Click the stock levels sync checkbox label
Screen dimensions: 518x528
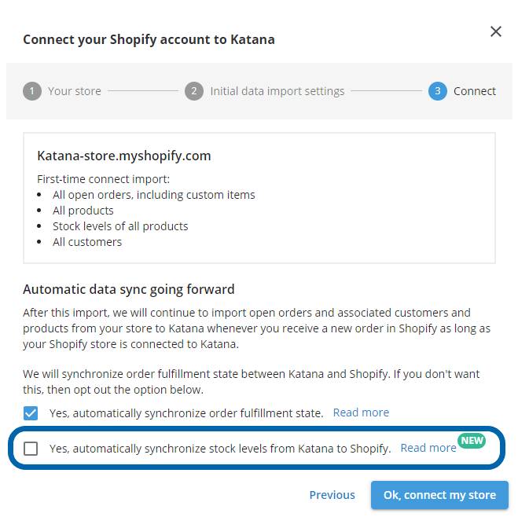(x=219, y=449)
